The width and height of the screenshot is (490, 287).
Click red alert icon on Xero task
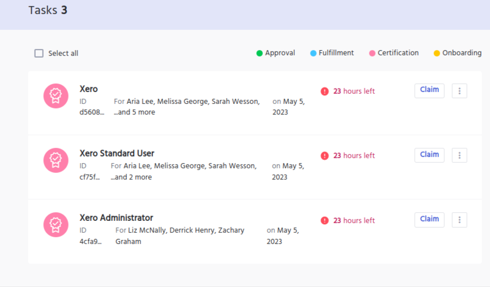pos(325,92)
